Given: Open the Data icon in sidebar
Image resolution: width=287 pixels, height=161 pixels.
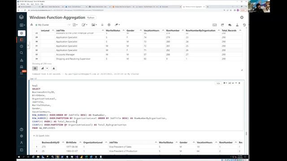Looking at the screenshot, I should (22, 60).
